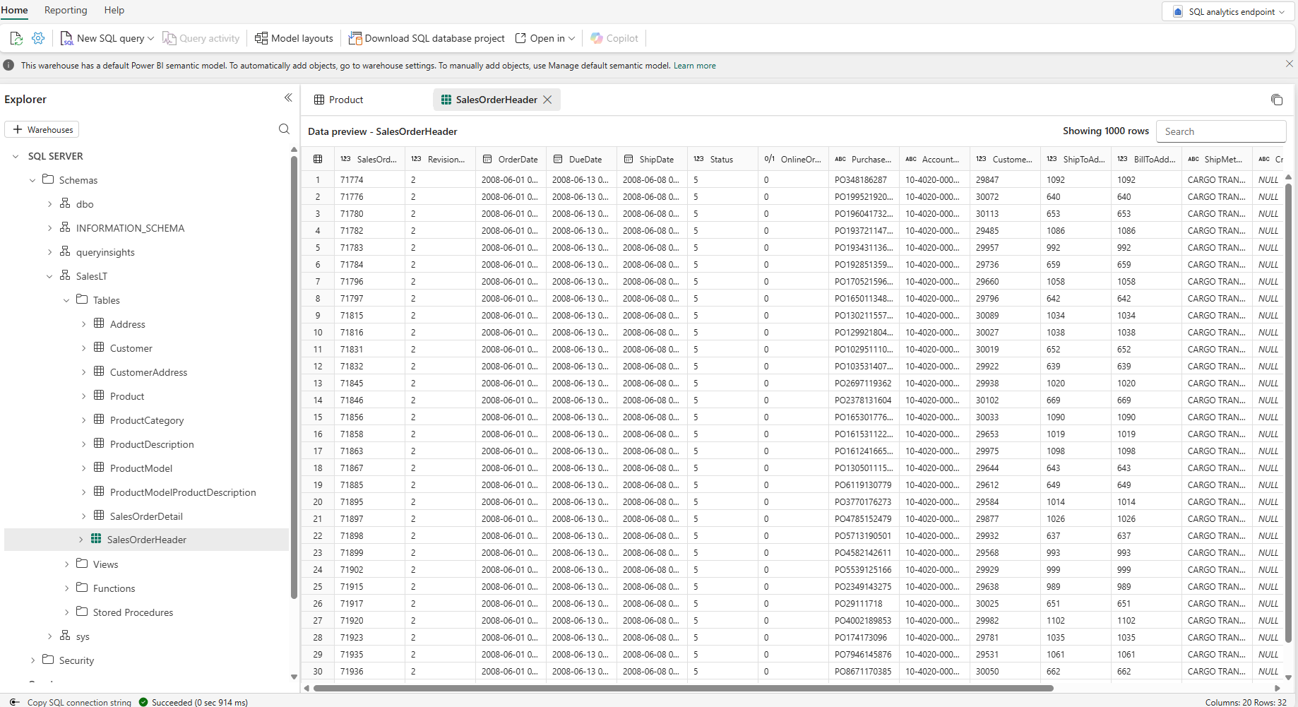Click Download SQL database project

point(427,38)
